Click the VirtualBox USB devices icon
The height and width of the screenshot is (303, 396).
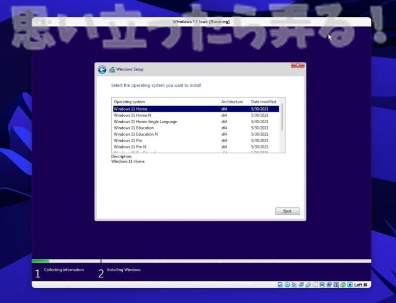coord(308,285)
